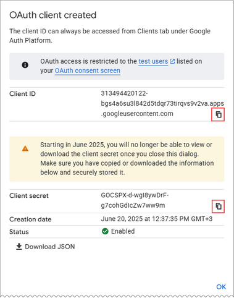Copy the Client ID to clipboard
234x298 pixels.
pyautogui.click(x=218, y=114)
